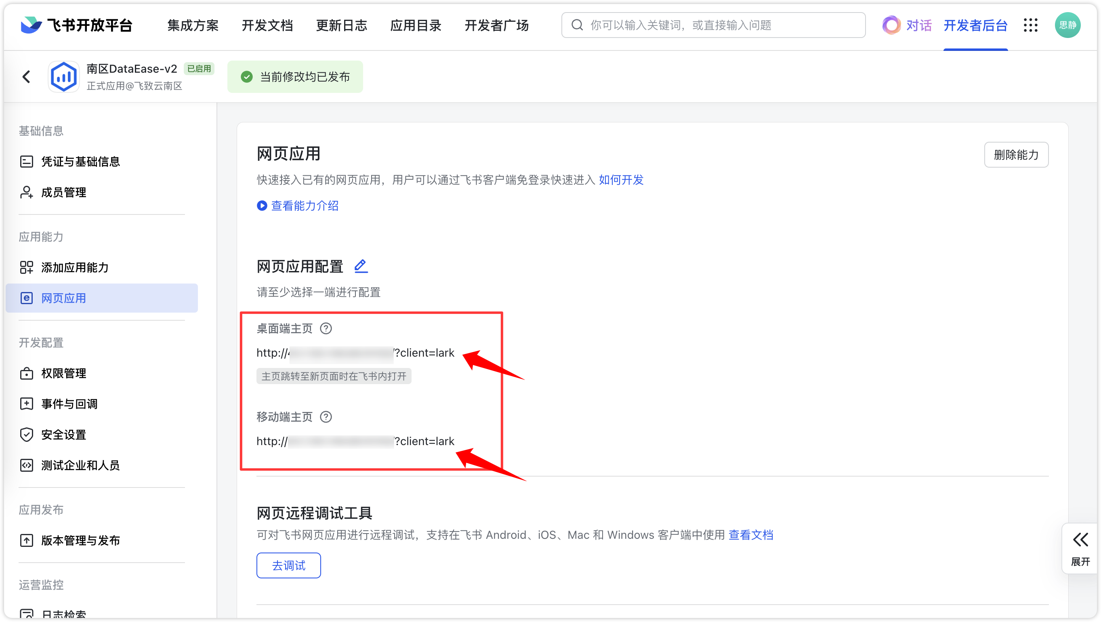Click the 去调试 button
The width and height of the screenshot is (1101, 622).
tap(288, 565)
